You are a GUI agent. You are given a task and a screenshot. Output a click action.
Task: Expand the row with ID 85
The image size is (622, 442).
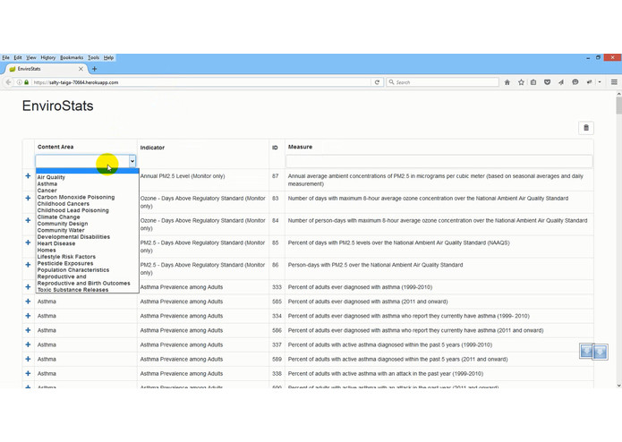click(x=28, y=242)
